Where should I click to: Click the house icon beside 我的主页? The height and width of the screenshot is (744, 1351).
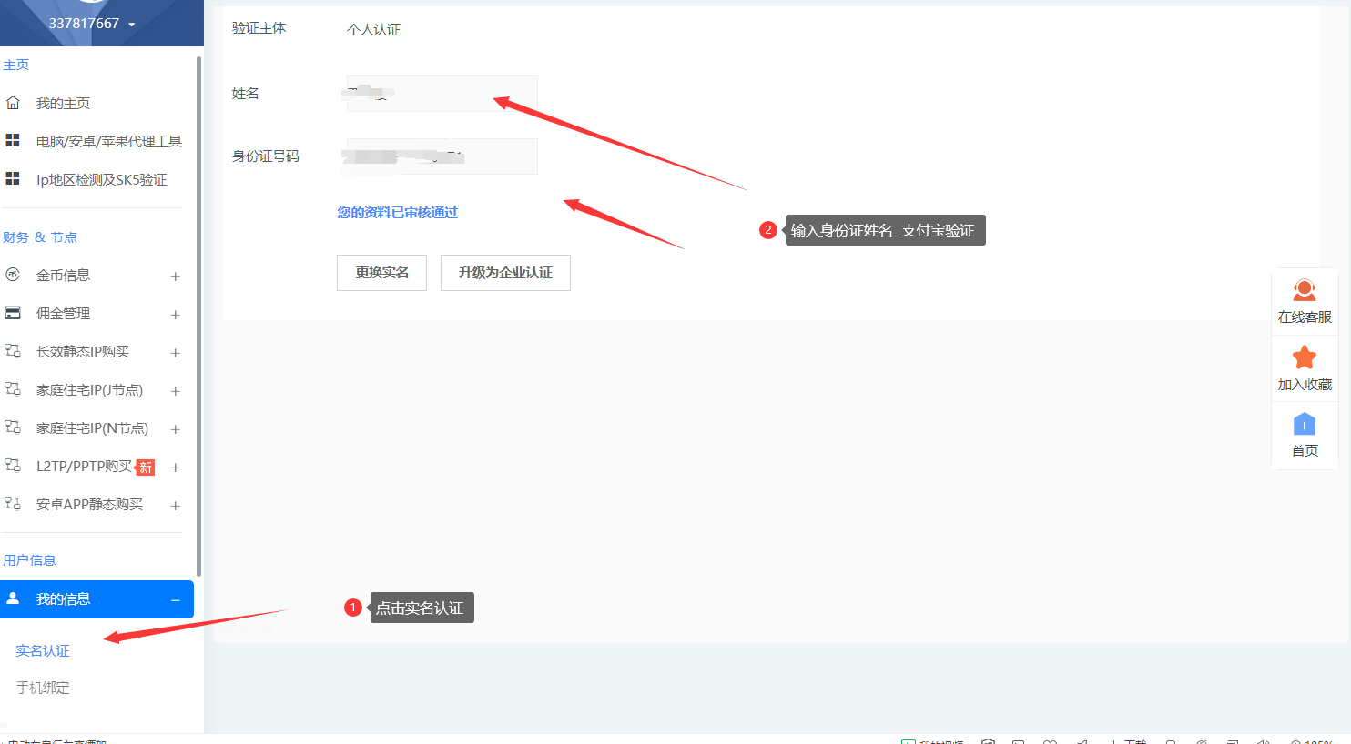coord(13,103)
